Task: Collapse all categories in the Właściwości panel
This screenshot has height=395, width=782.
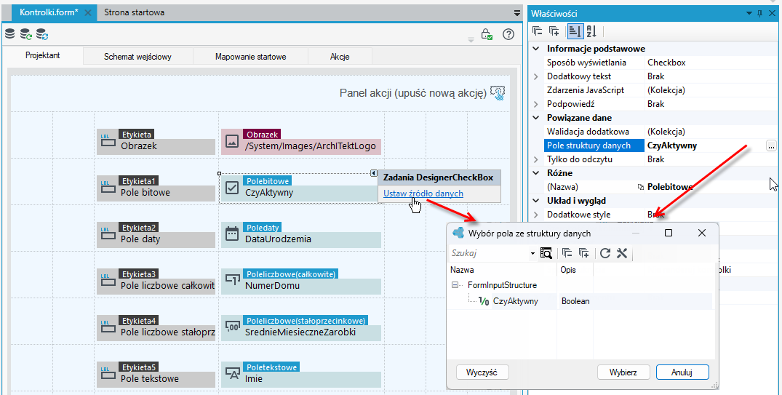Action: coord(537,31)
